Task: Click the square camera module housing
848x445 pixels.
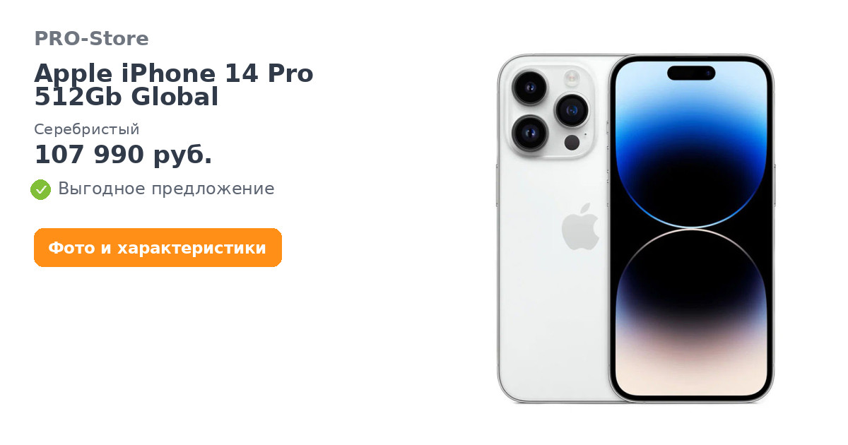Action: click(550, 111)
